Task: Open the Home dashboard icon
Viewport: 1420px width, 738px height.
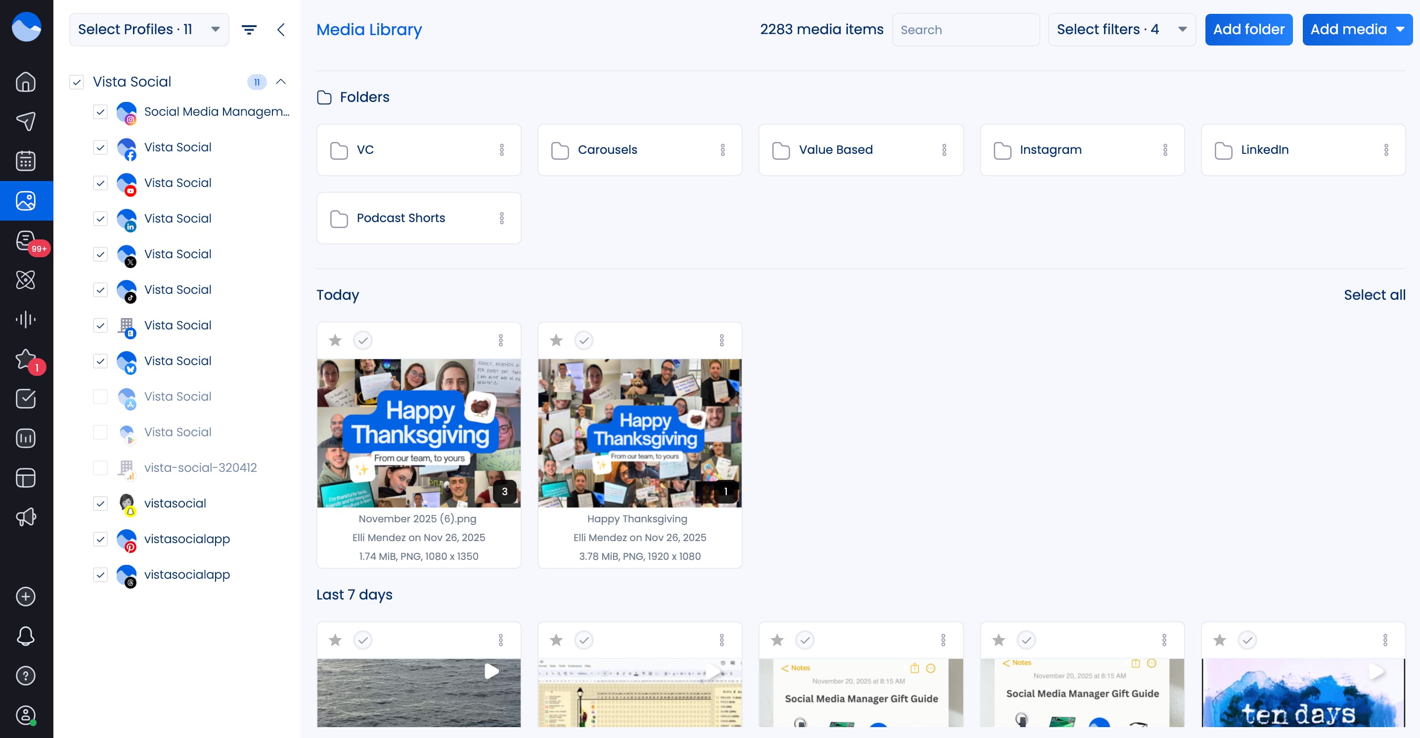Action: 26,81
